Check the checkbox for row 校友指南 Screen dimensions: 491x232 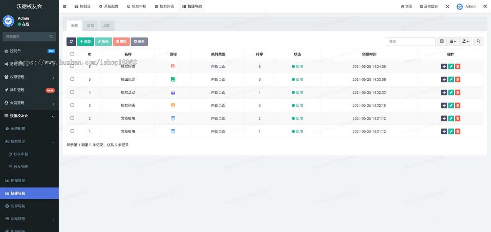click(x=72, y=66)
